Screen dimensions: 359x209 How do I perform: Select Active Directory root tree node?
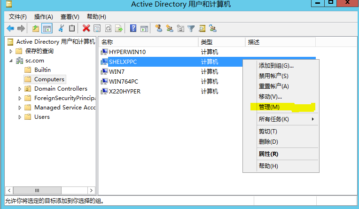coord(55,42)
